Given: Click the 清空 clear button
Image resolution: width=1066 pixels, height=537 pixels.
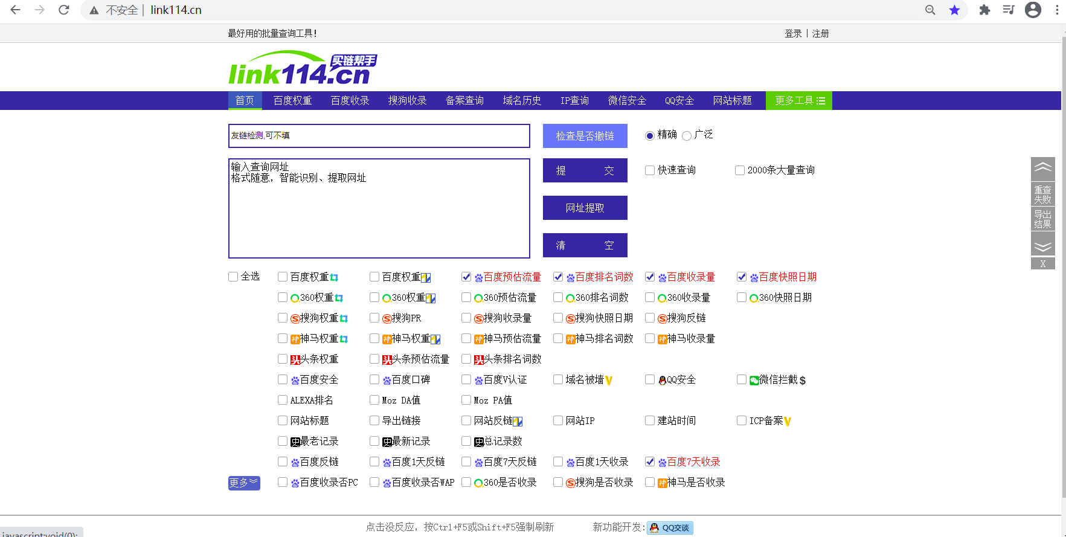Looking at the screenshot, I should click(x=585, y=245).
